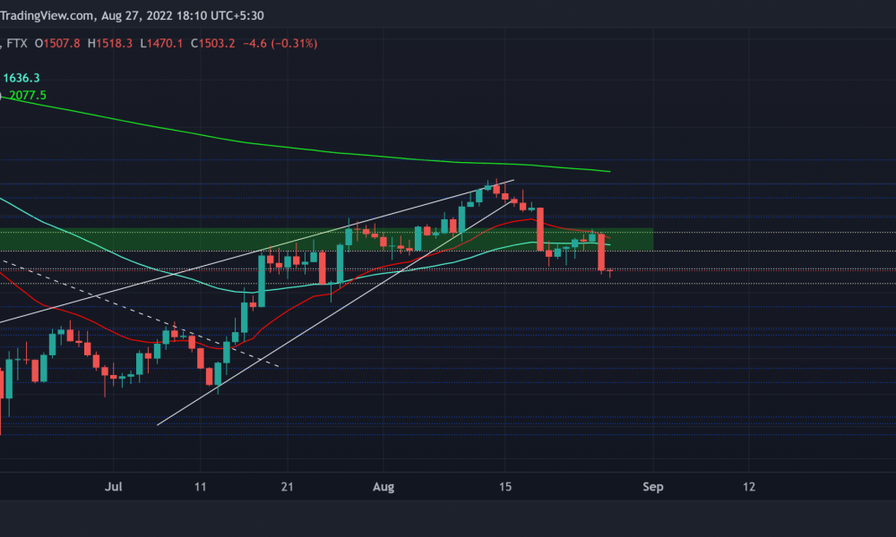Click the green moving average value 2077.5
896x537 pixels.
[28, 95]
